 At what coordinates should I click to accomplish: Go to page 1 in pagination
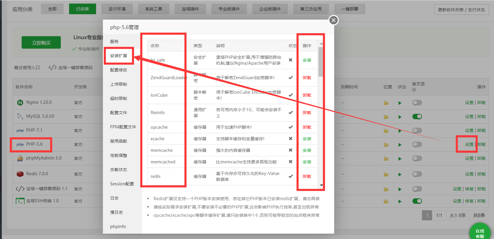pos(427,215)
